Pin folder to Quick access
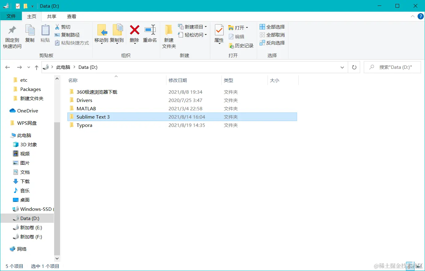425x271 pixels. 12,37
